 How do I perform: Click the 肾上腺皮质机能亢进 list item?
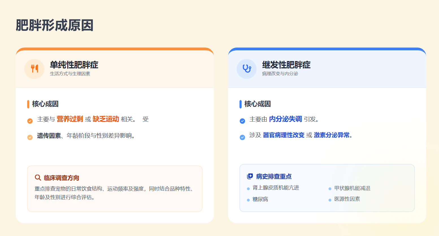point(276,188)
